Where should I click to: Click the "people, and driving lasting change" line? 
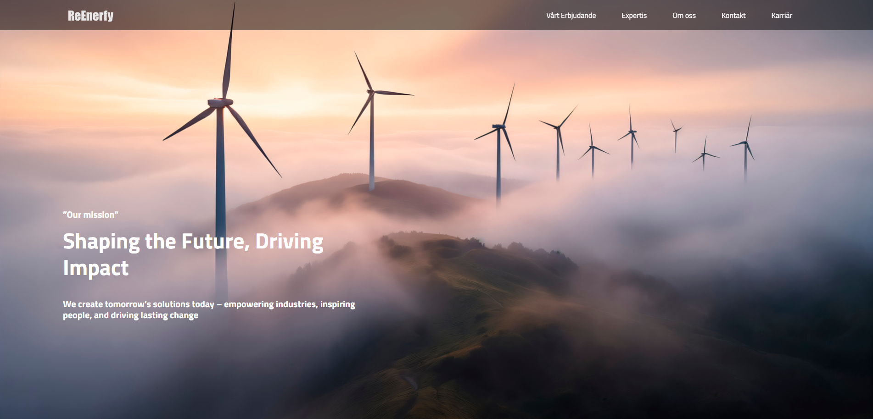click(130, 315)
